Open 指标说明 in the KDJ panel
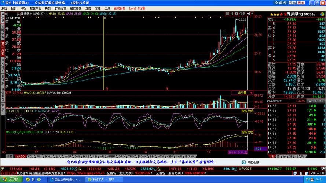326x183 pixels. tap(247, 111)
